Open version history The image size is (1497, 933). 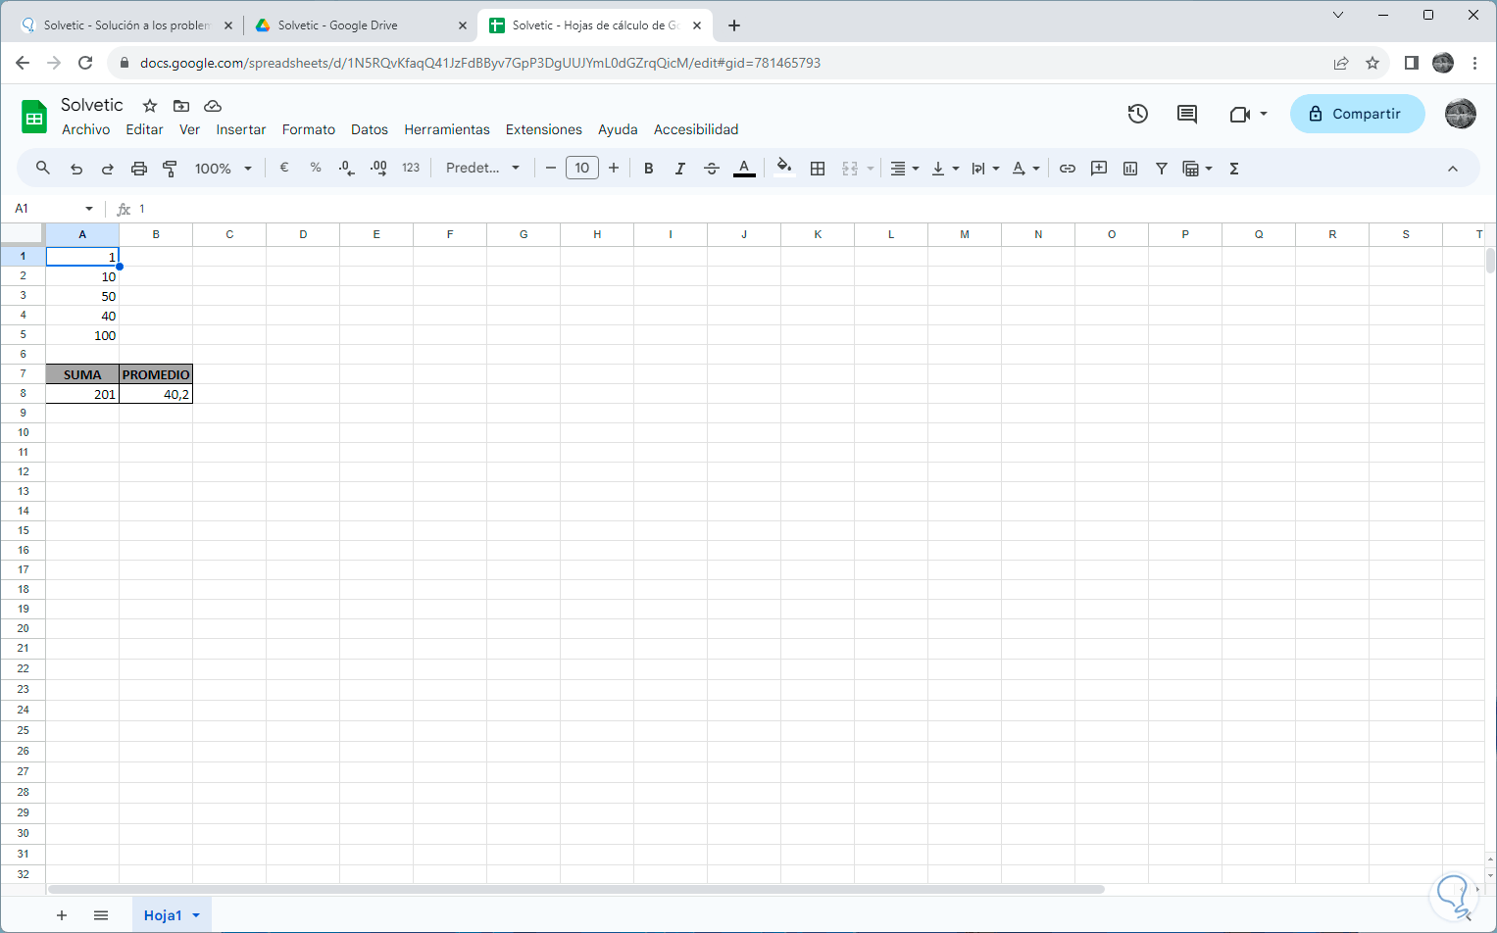[x=1137, y=114]
